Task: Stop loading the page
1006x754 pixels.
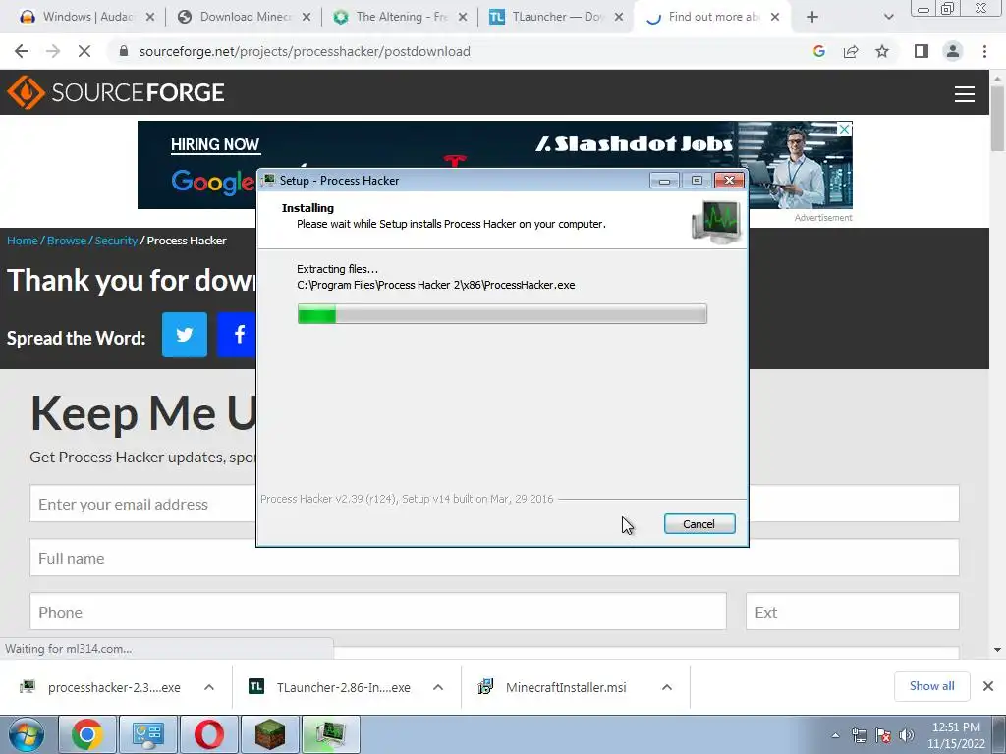Action: tap(84, 51)
